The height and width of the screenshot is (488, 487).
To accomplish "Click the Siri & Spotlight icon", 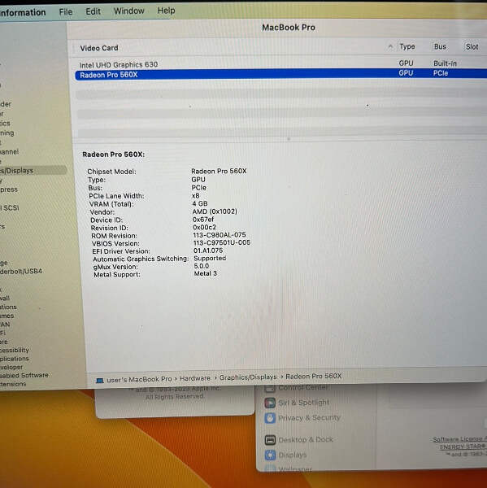I will pyautogui.click(x=270, y=403).
